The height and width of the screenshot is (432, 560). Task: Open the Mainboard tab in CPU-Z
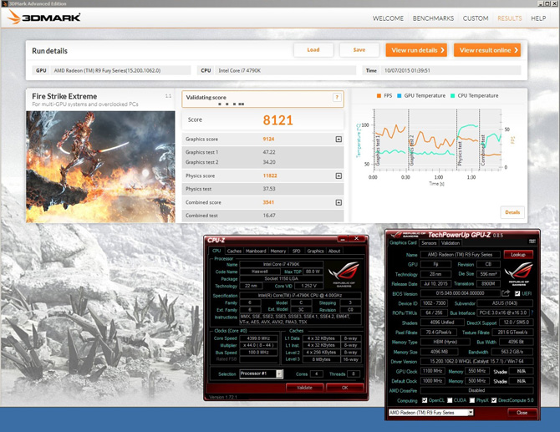255,251
